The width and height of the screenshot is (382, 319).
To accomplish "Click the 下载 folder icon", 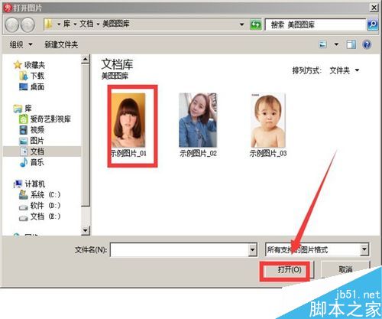I will coord(24,76).
